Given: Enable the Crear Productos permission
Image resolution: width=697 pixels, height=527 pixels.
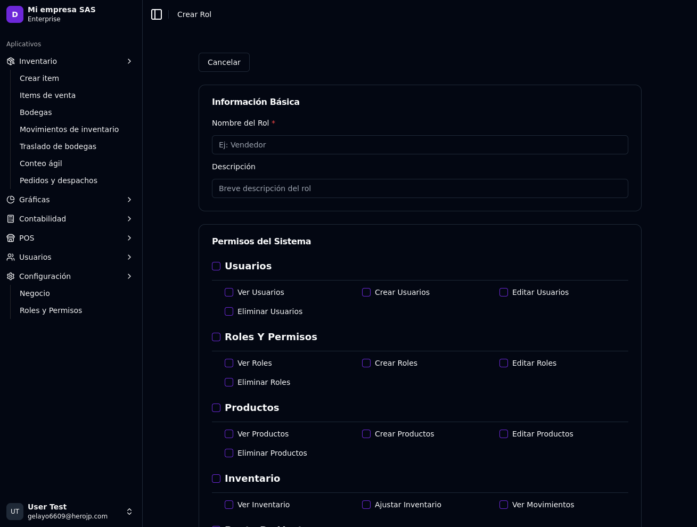Looking at the screenshot, I should coord(366,434).
